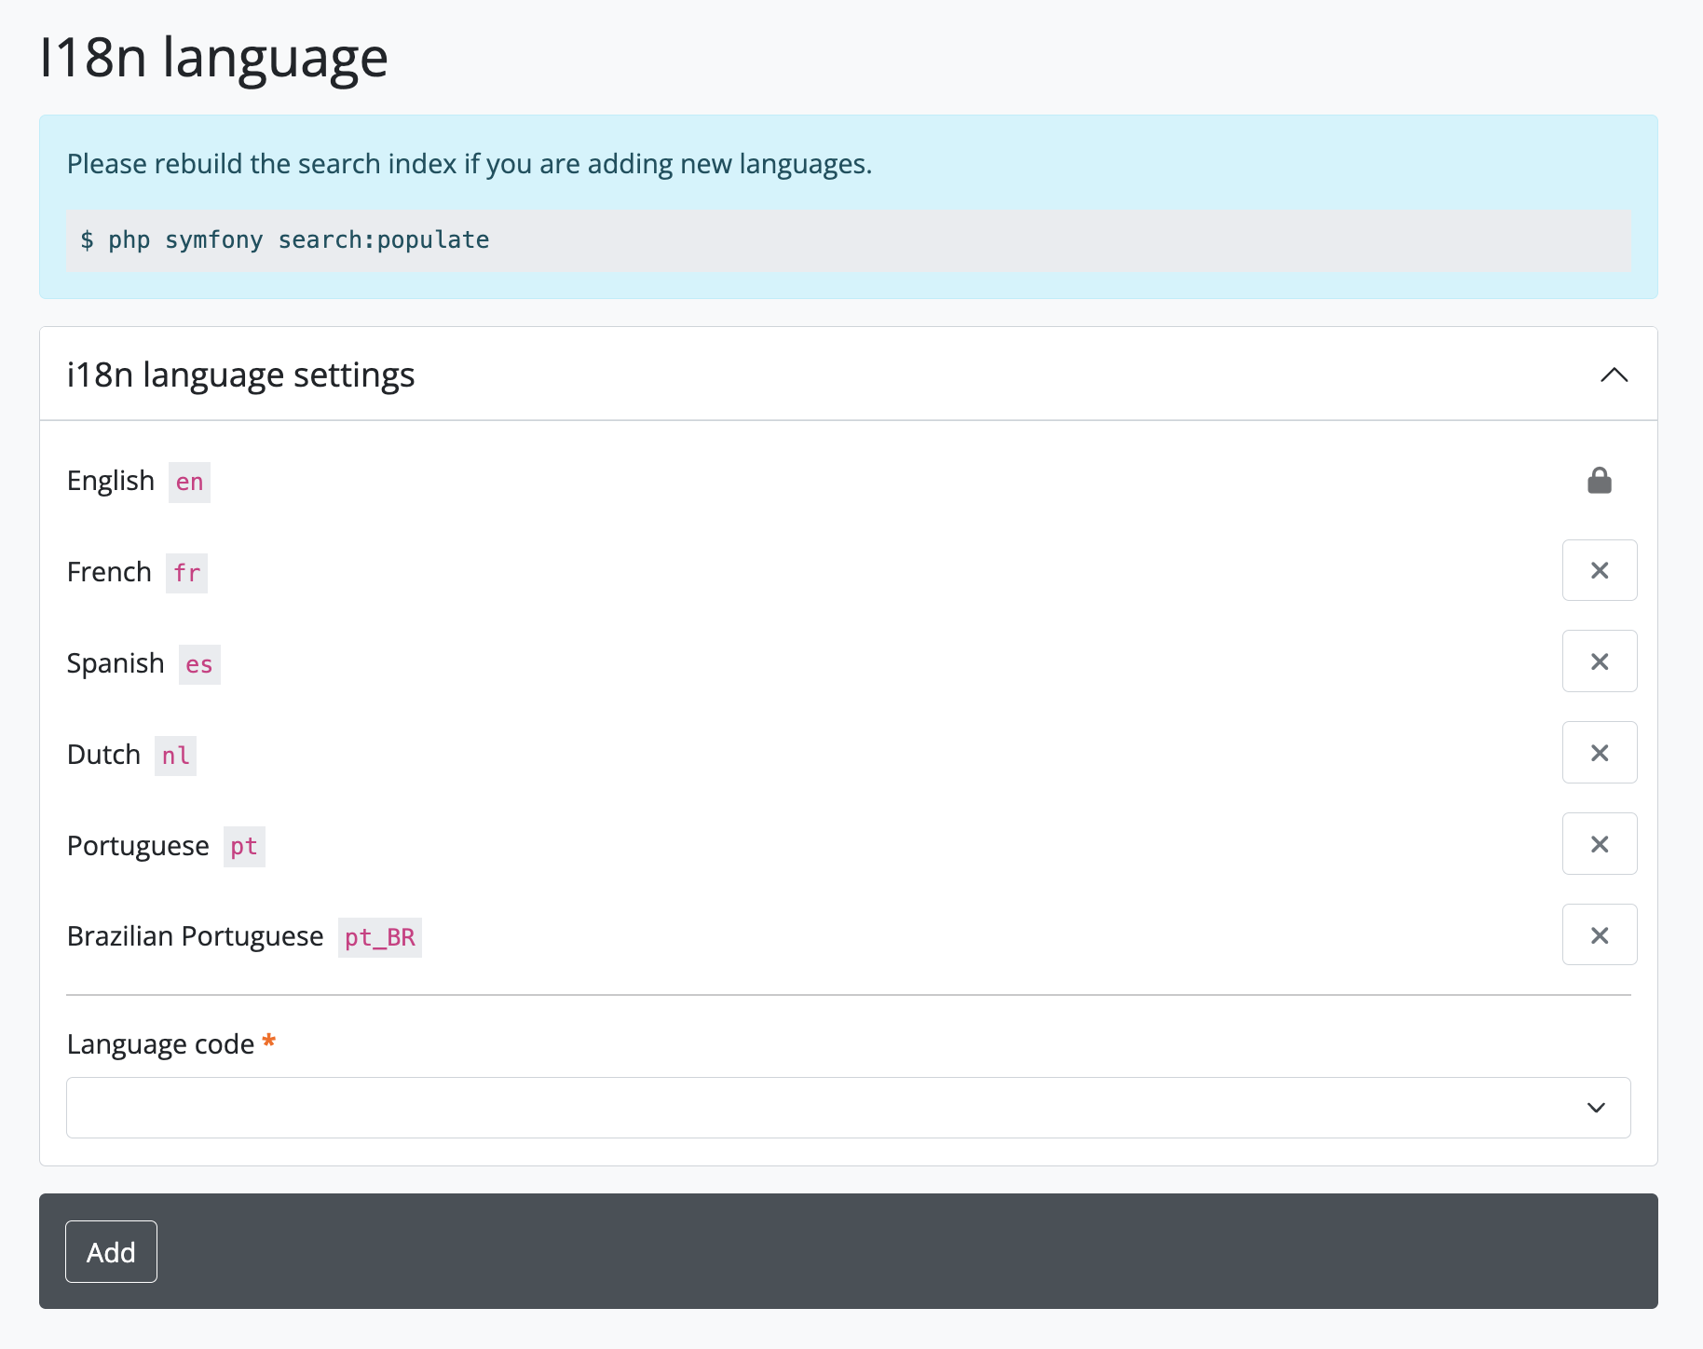The image size is (1703, 1349).
Task: Collapse the i18n language settings section
Action: (1614, 375)
